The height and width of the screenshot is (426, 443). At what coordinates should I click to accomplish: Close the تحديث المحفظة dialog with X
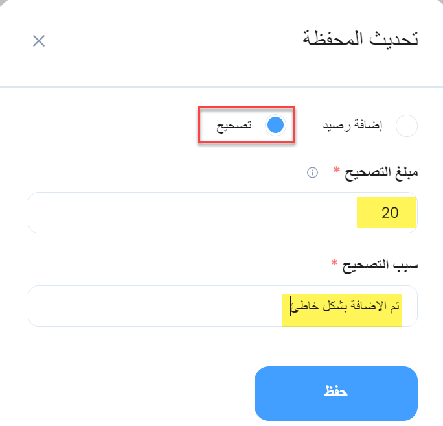[39, 41]
